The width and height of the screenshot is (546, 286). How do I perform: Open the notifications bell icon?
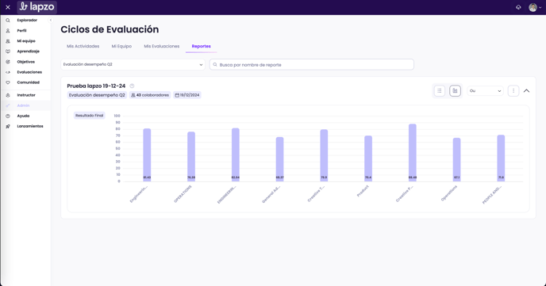pyautogui.click(x=518, y=7)
